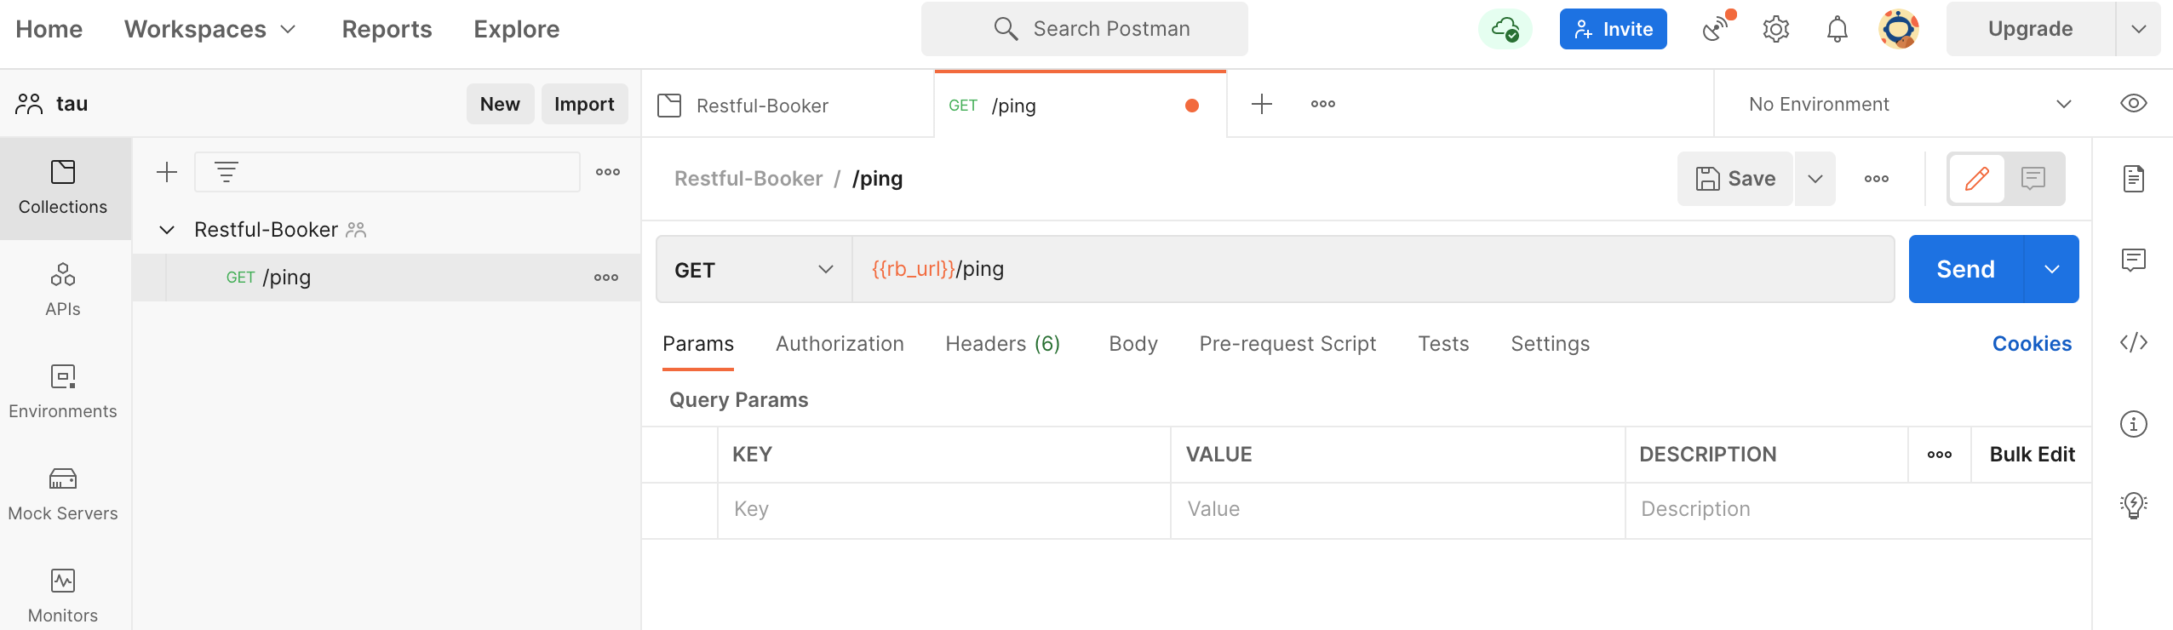Go to Home
This screenshot has height=630, width=2173.
pos(49,29)
